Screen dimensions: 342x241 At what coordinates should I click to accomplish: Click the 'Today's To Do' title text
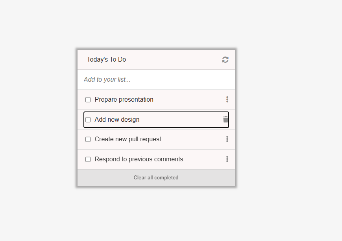pos(106,59)
